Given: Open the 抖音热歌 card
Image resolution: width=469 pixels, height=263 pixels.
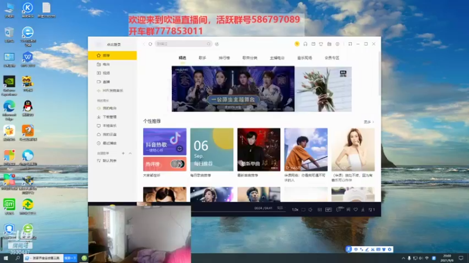Looking at the screenshot, I should (x=165, y=141).
